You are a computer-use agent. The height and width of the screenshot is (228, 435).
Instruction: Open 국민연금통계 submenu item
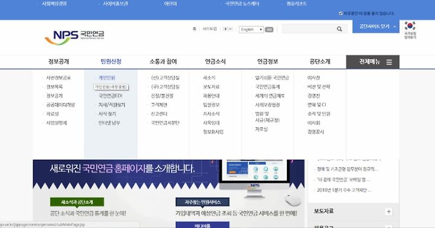(x=268, y=87)
